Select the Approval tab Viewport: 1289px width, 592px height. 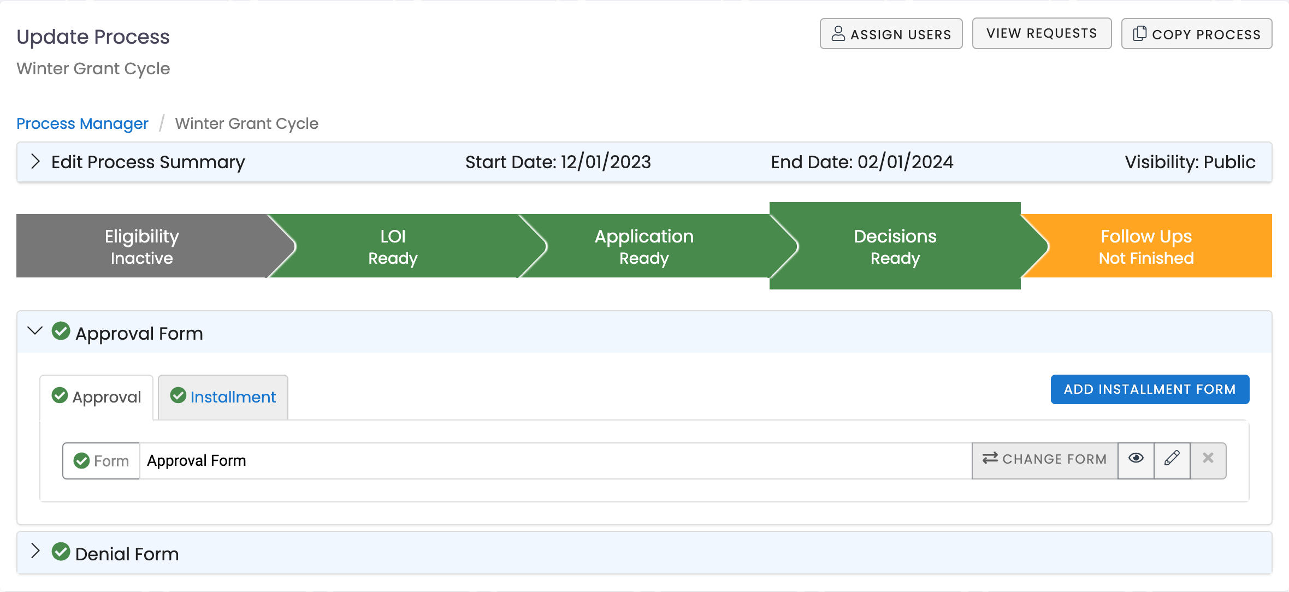click(x=107, y=397)
